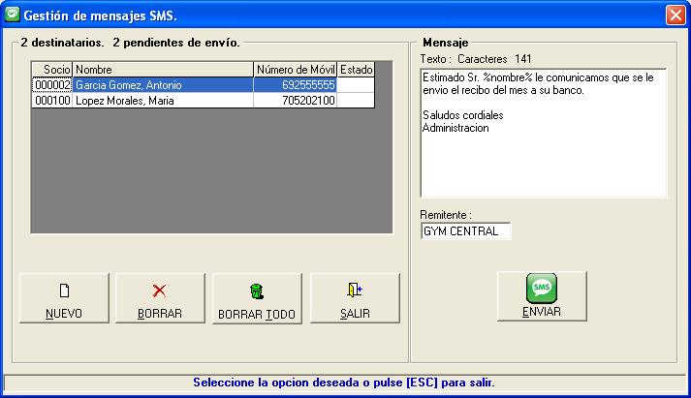
Task: Select the Nombre column header
Action: [x=163, y=70]
